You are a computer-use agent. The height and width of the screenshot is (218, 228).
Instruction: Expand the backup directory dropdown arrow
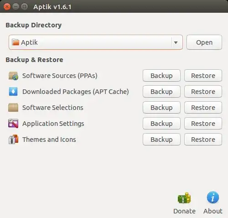[x=176, y=42]
